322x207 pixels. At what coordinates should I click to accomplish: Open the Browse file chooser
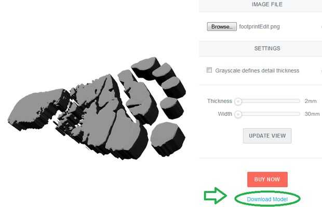(222, 26)
